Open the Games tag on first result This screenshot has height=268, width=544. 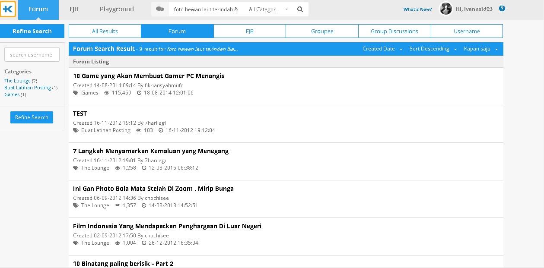90,93
